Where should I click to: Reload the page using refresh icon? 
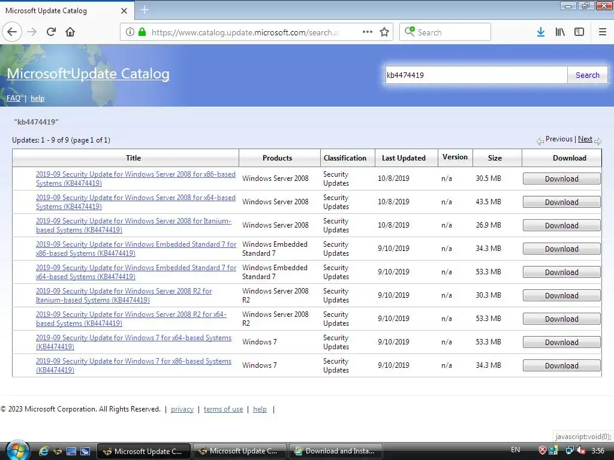click(x=51, y=32)
